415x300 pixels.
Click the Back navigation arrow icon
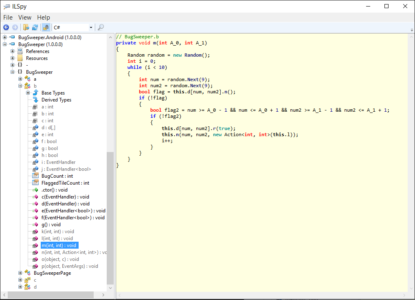click(x=6, y=27)
